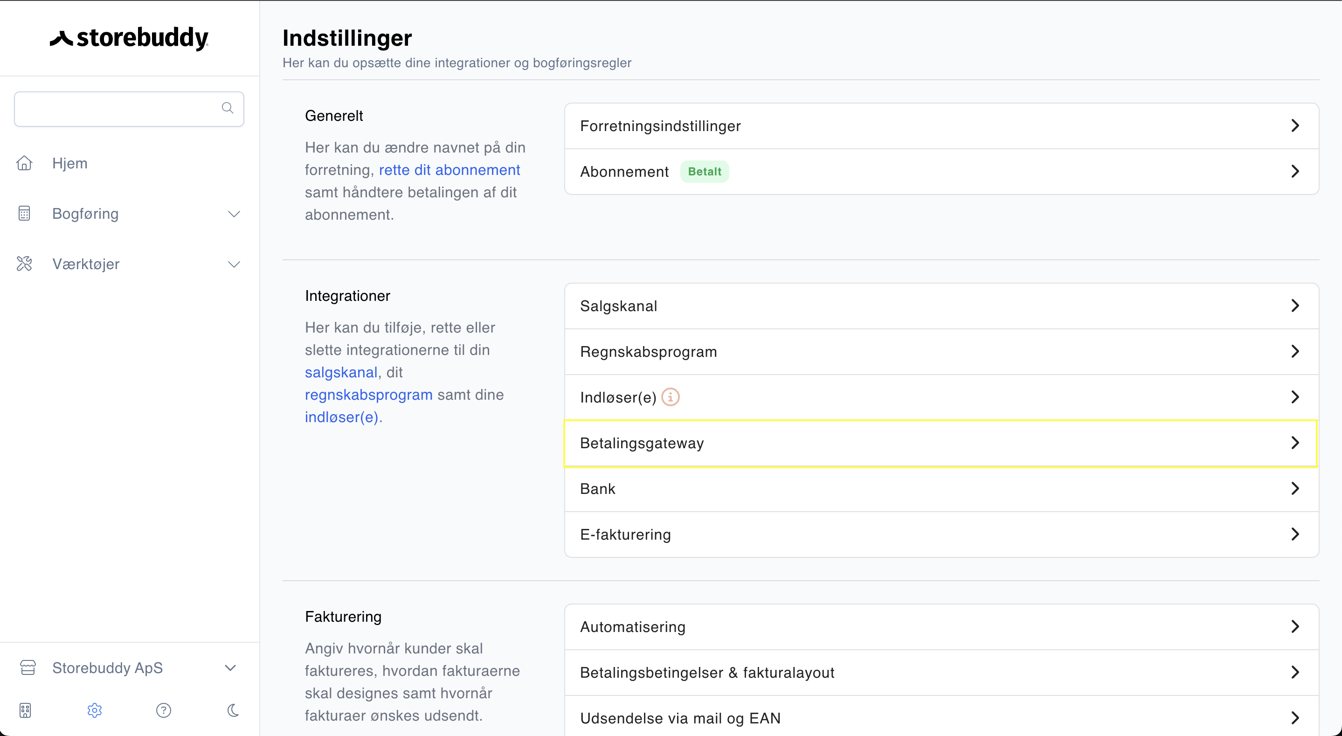The height and width of the screenshot is (736, 1342).
Task: Click into the sidebar search field
Action: 129,108
